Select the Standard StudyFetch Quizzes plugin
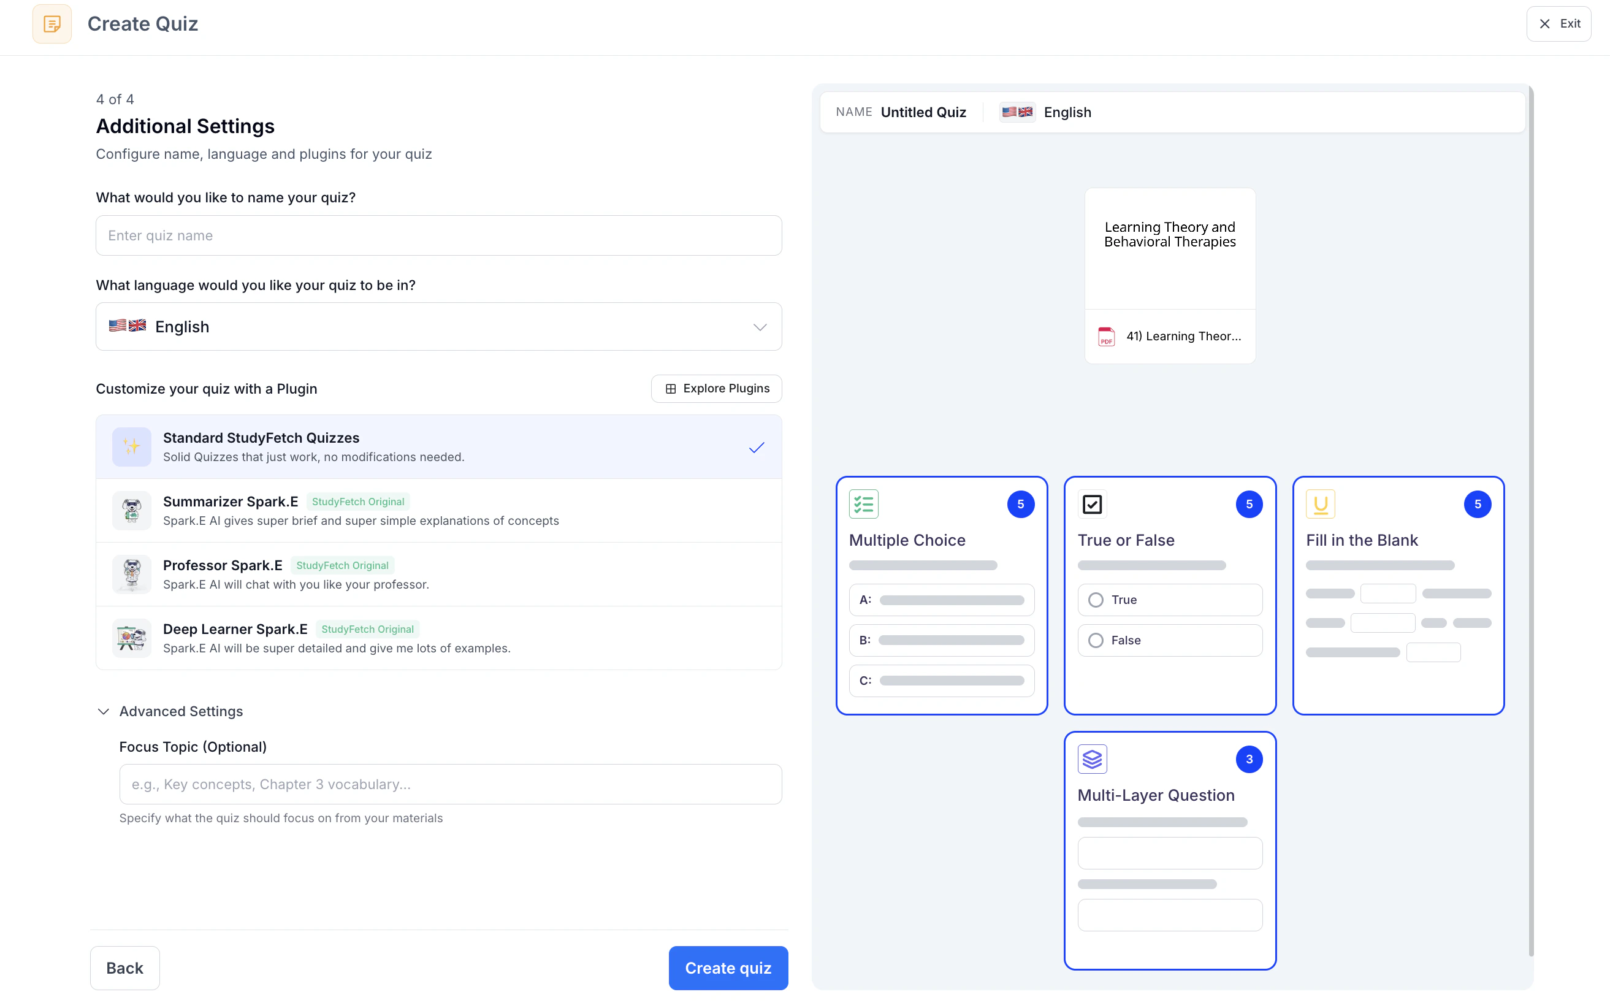1610x1008 pixels. pos(438,446)
